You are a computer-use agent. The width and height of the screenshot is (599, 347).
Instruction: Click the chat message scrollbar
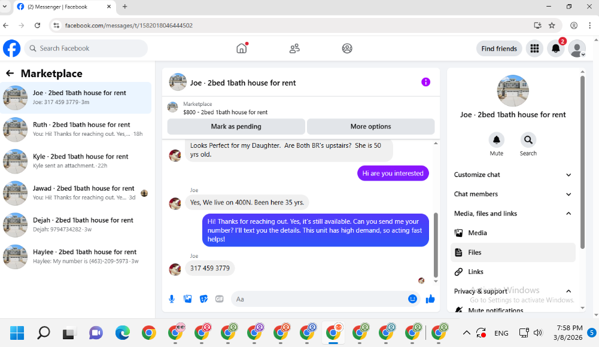(x=436, y=245)
